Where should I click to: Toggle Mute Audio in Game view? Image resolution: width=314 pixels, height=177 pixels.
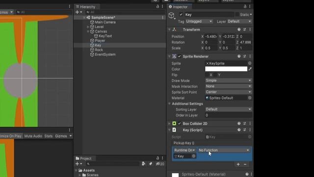(33, 136)
